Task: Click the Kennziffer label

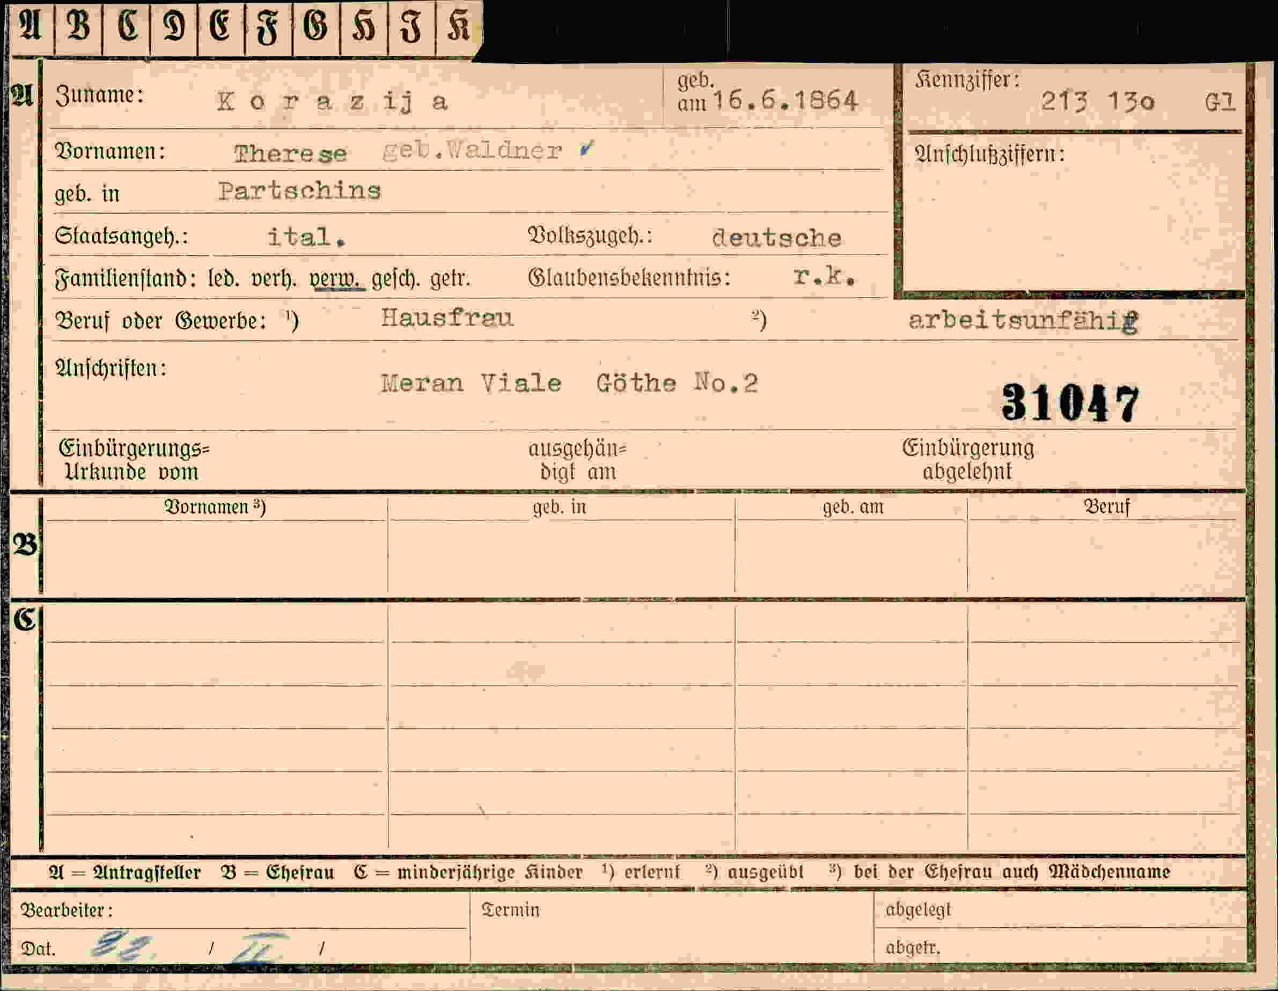Action: [968, 79]
